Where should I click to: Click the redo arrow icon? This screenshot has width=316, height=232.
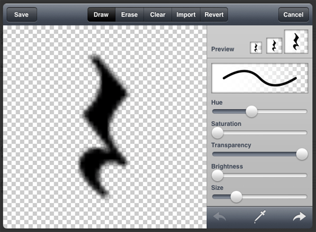click(299, 216)
